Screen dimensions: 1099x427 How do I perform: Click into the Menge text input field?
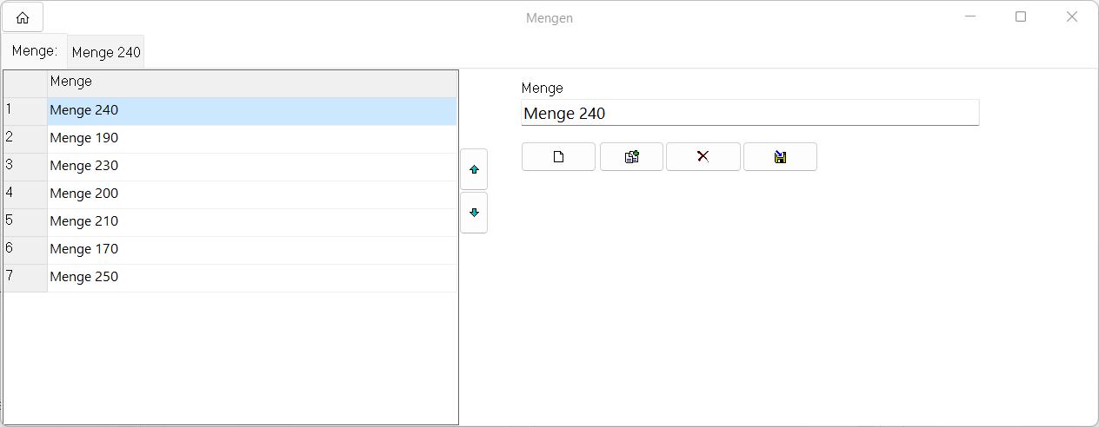click(x=749, y=114)
